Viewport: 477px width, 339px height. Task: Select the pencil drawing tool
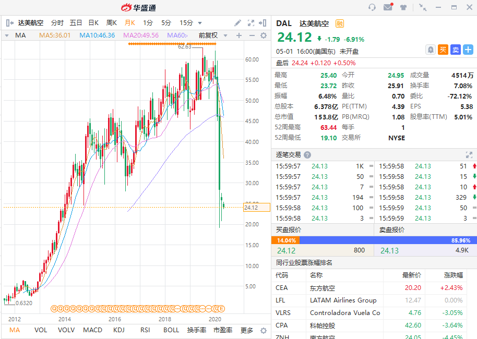(x=237, y=23)
